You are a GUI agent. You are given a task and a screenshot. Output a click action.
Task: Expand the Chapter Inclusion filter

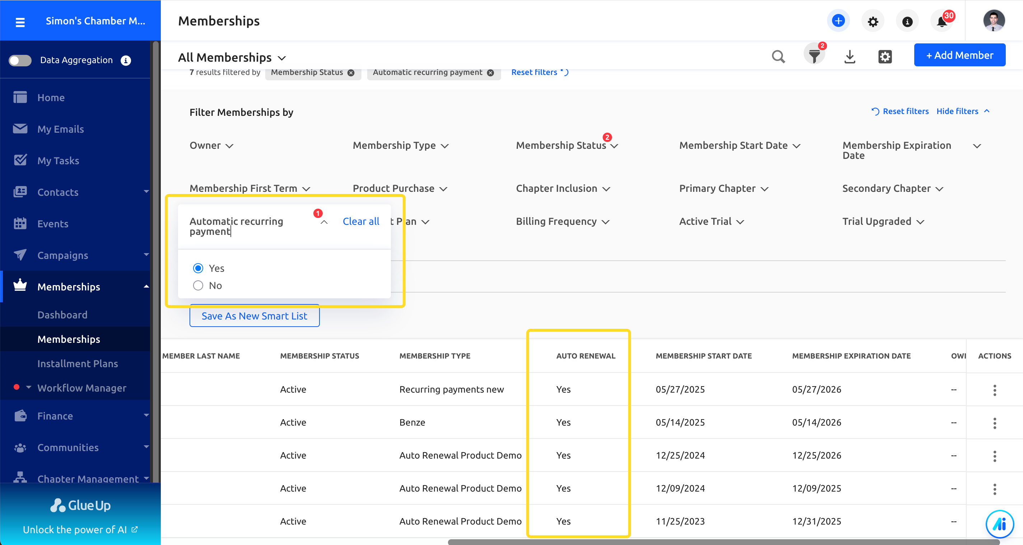563,188
